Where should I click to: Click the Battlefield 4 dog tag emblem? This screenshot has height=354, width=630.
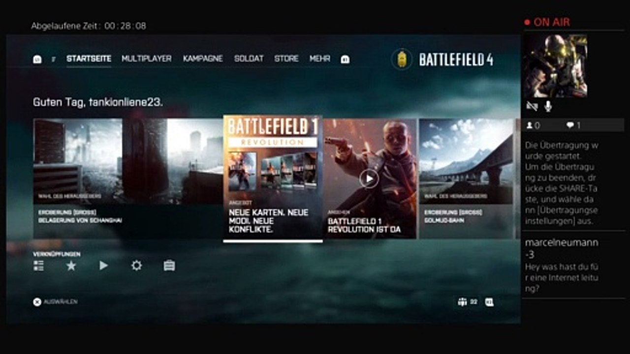coord(402,59)
